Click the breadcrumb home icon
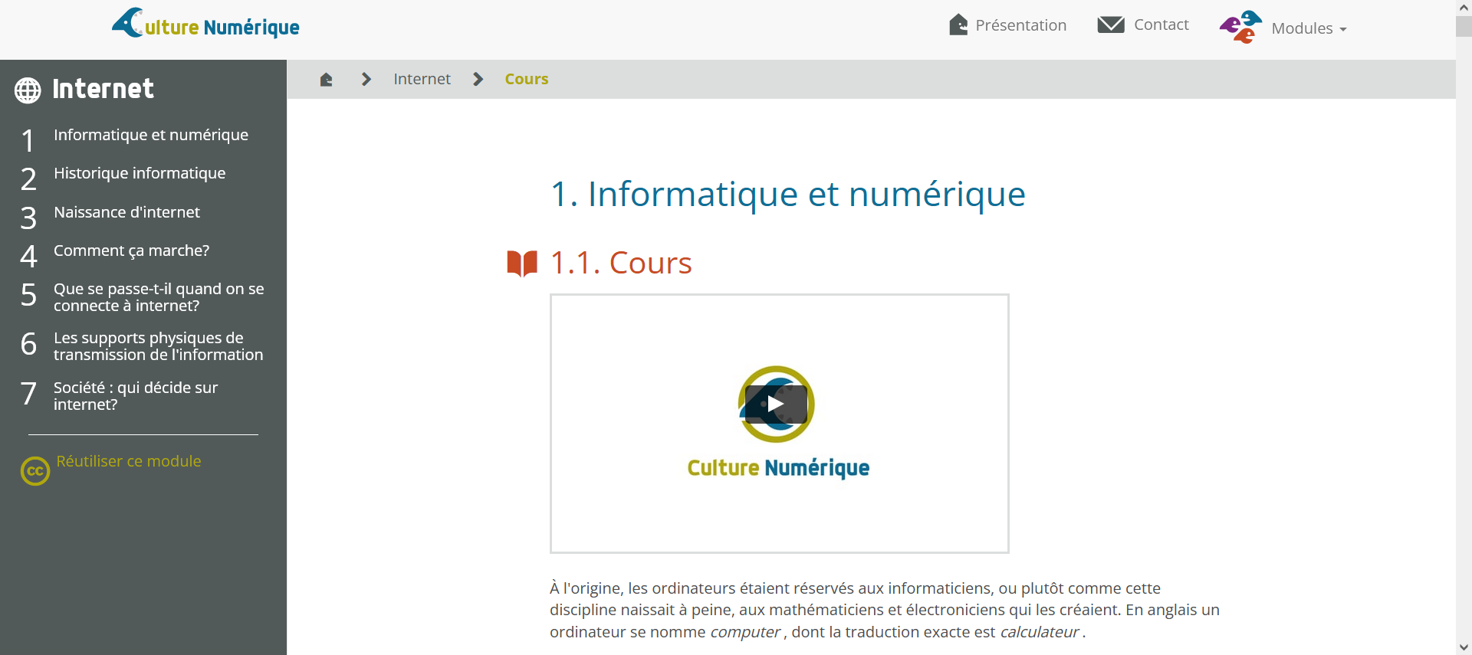This screenshot has width=1472, height=655. tap(326, 79)
